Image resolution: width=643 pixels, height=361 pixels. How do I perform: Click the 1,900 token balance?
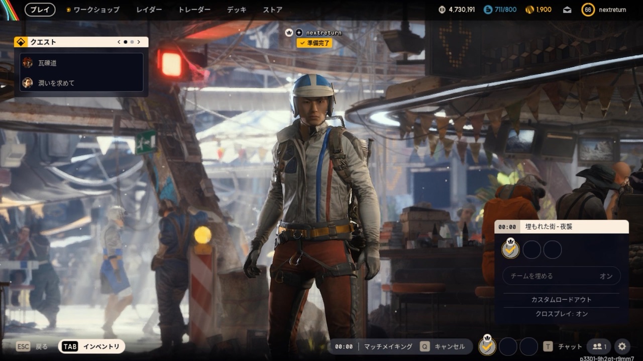(544, 10)
